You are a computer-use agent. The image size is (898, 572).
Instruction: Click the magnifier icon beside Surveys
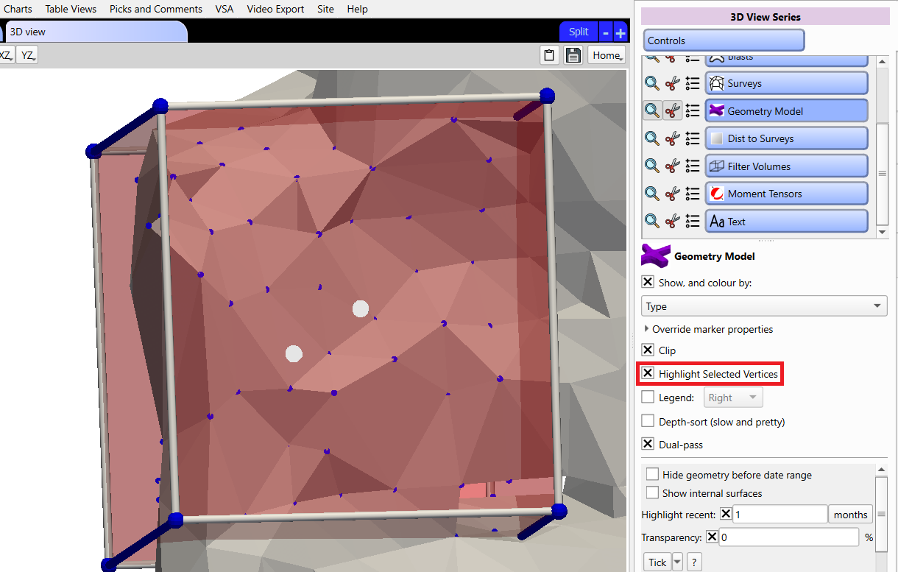pos(651,83)
